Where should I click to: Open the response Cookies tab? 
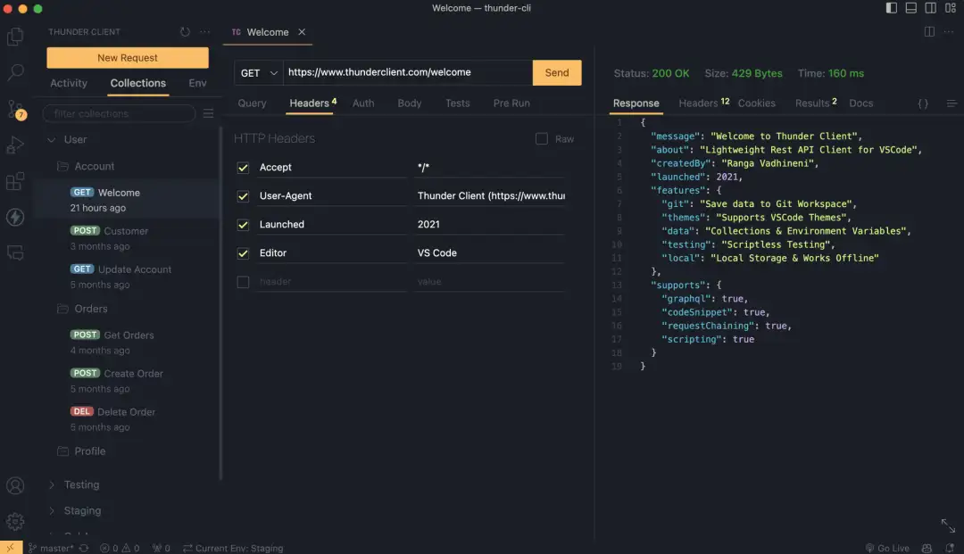(756, 103)
